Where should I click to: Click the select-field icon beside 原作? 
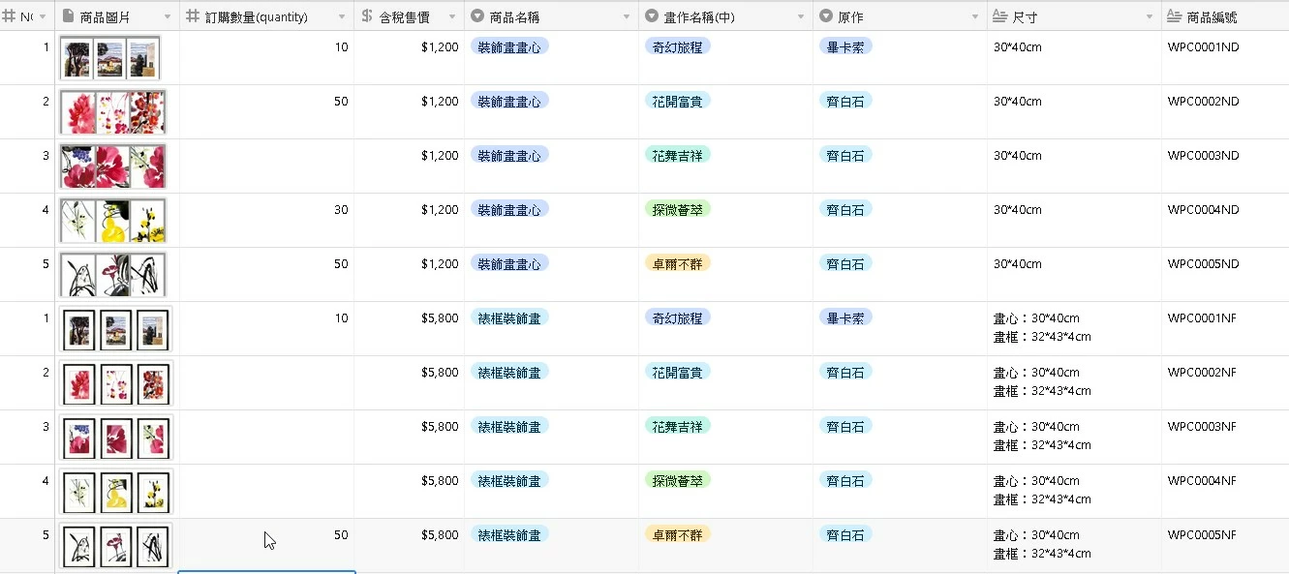[826, 16]
